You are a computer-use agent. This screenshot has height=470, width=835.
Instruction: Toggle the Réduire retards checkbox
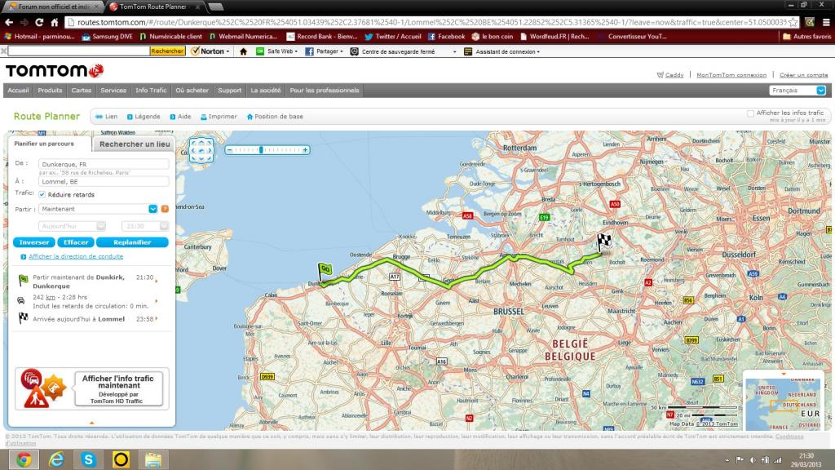42,194
